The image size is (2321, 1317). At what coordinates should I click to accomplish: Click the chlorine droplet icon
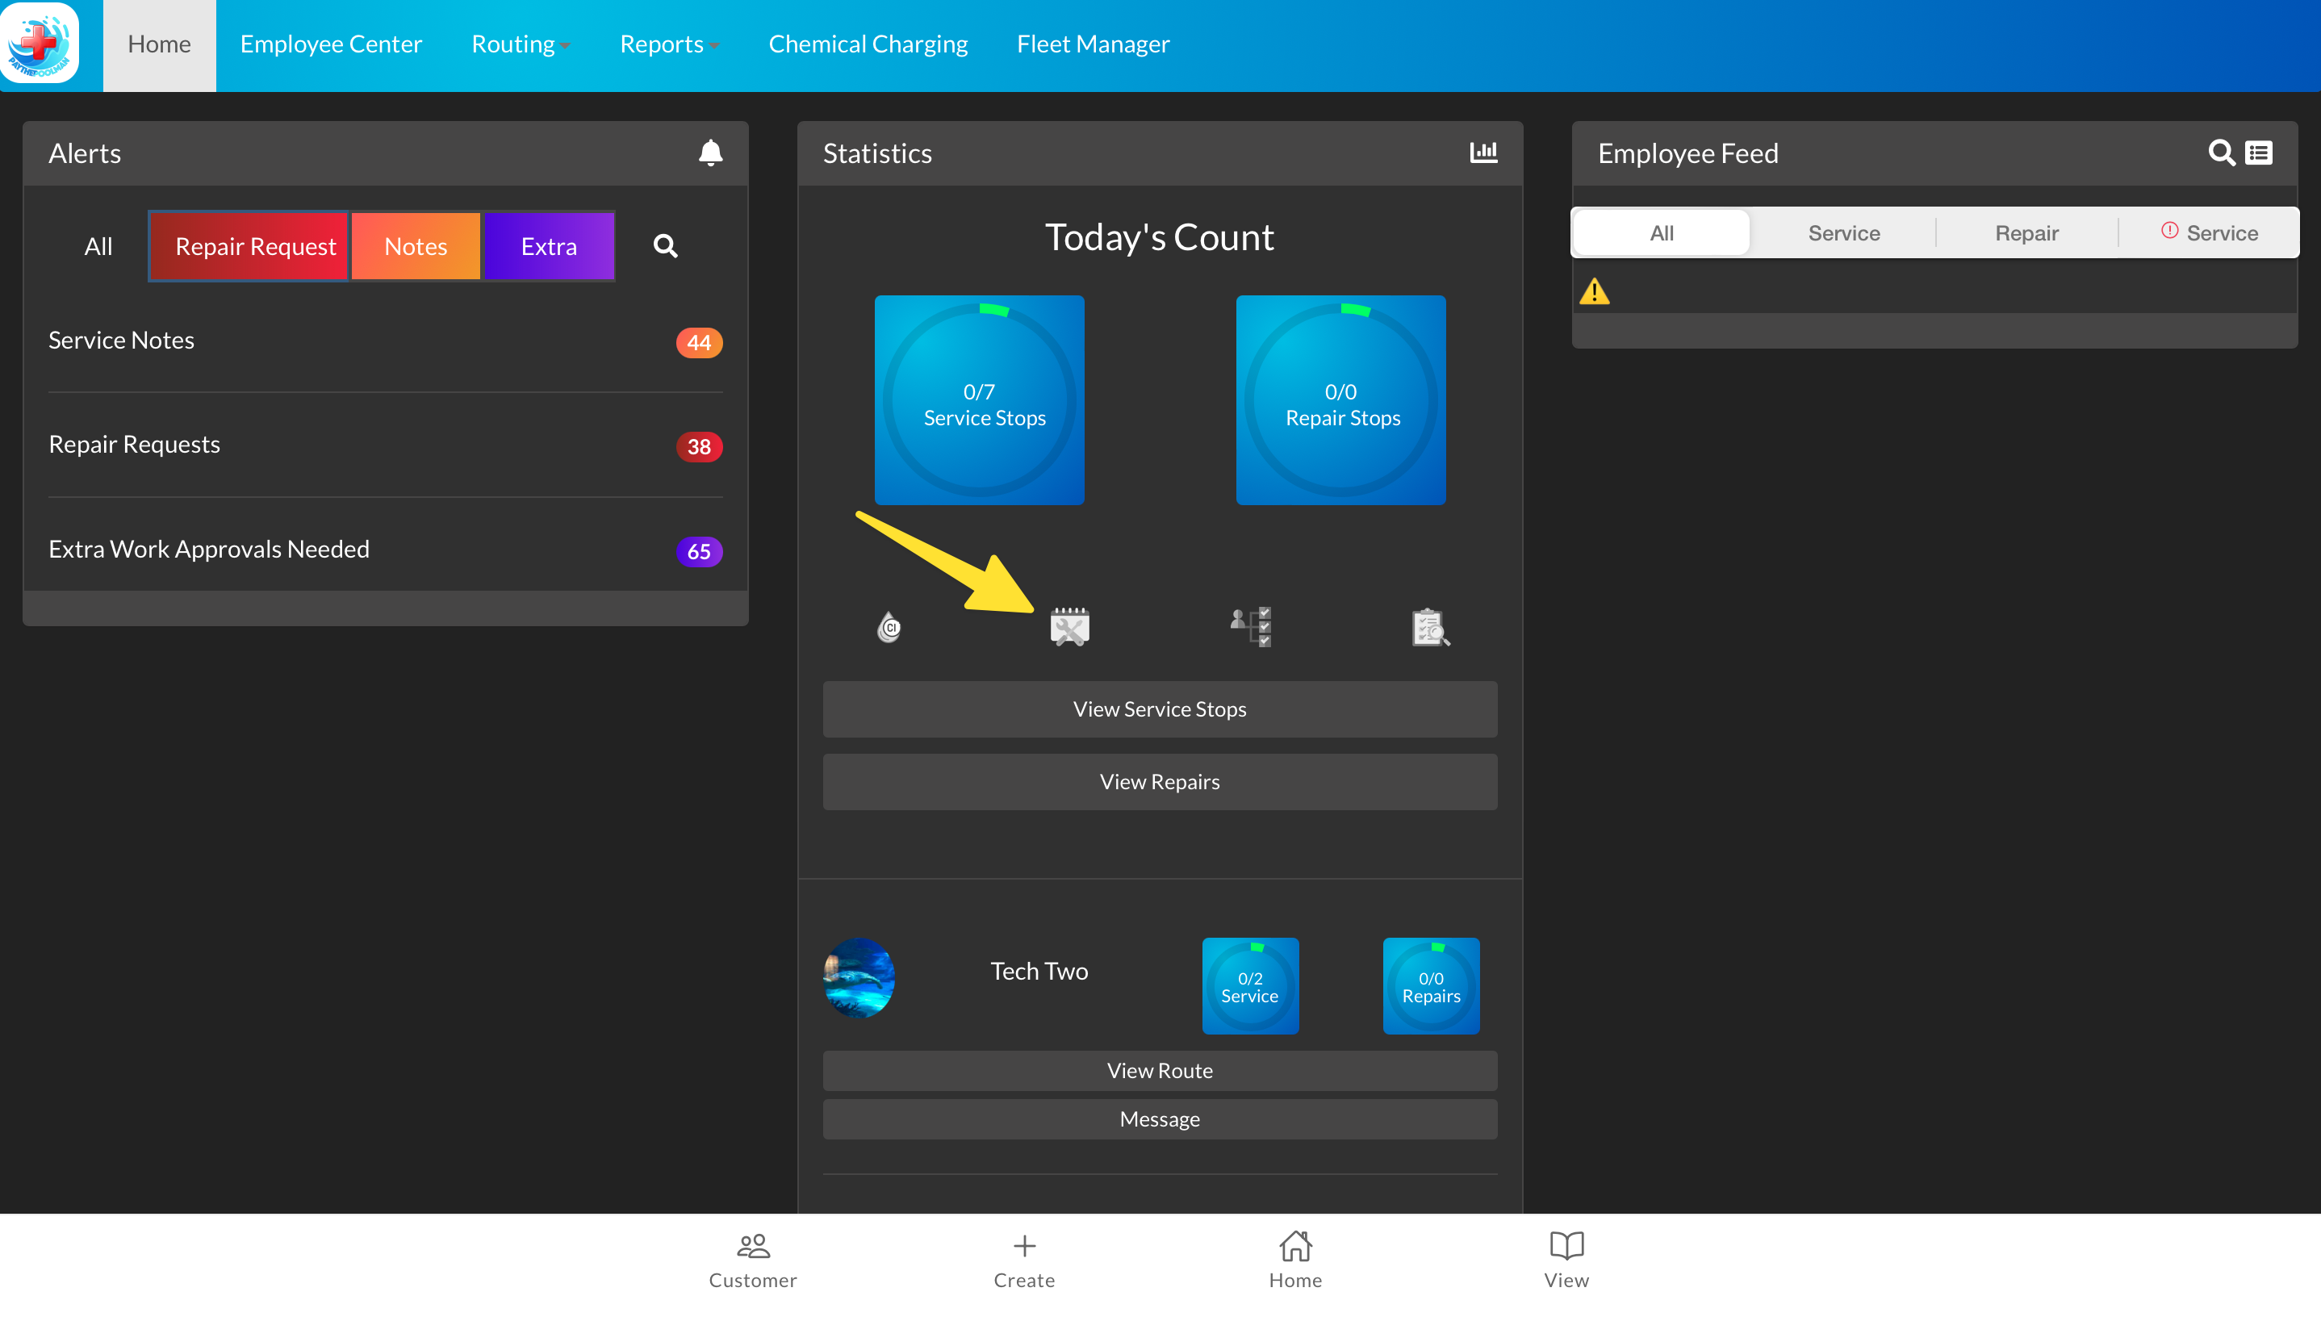pyautogui.click(x=889, y=626)
